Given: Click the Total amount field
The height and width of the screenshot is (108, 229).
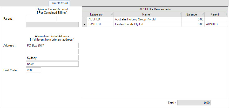Looking at the screenshot, I should click(x=194, y=103).
